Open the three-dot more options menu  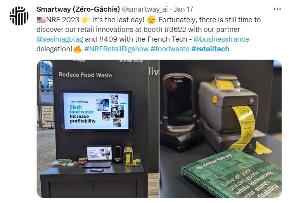pyautogui.click(x=277, y=9)
